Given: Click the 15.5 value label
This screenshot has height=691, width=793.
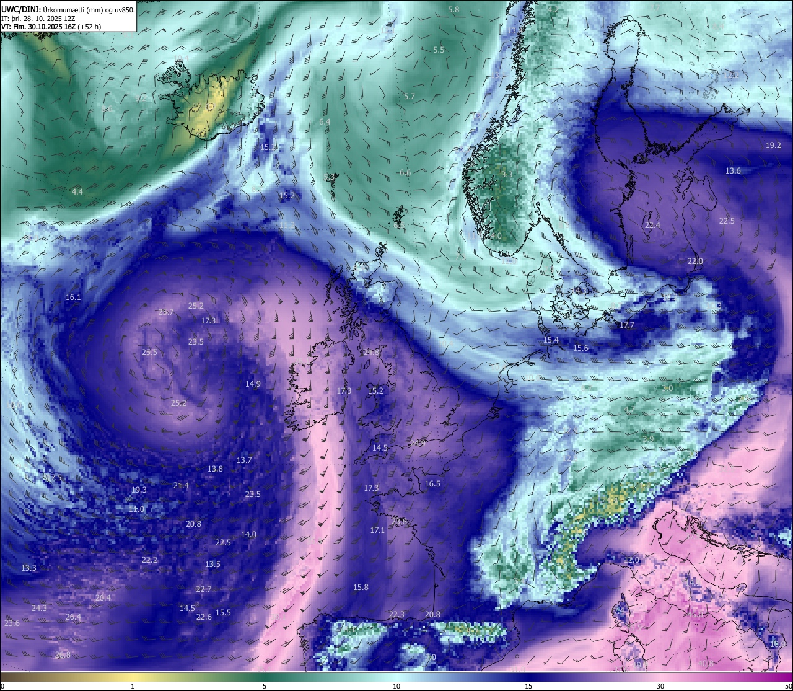Looking at the screenshot, I should click(x=223, y=613).
